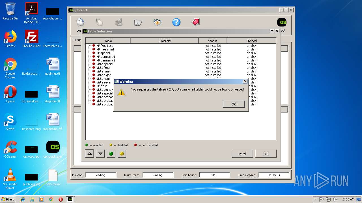The height and width of the screenshot is (203, 362).
Task: Open the Recycle Bin desktop icon
Action: click(10, 11)
